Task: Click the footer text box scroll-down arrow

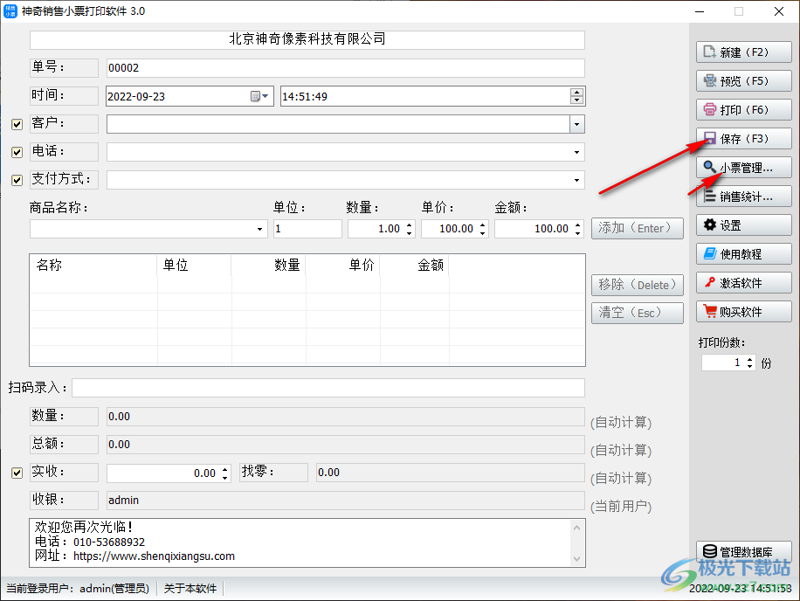Action: pyautogui.click(x=577, y=559)
